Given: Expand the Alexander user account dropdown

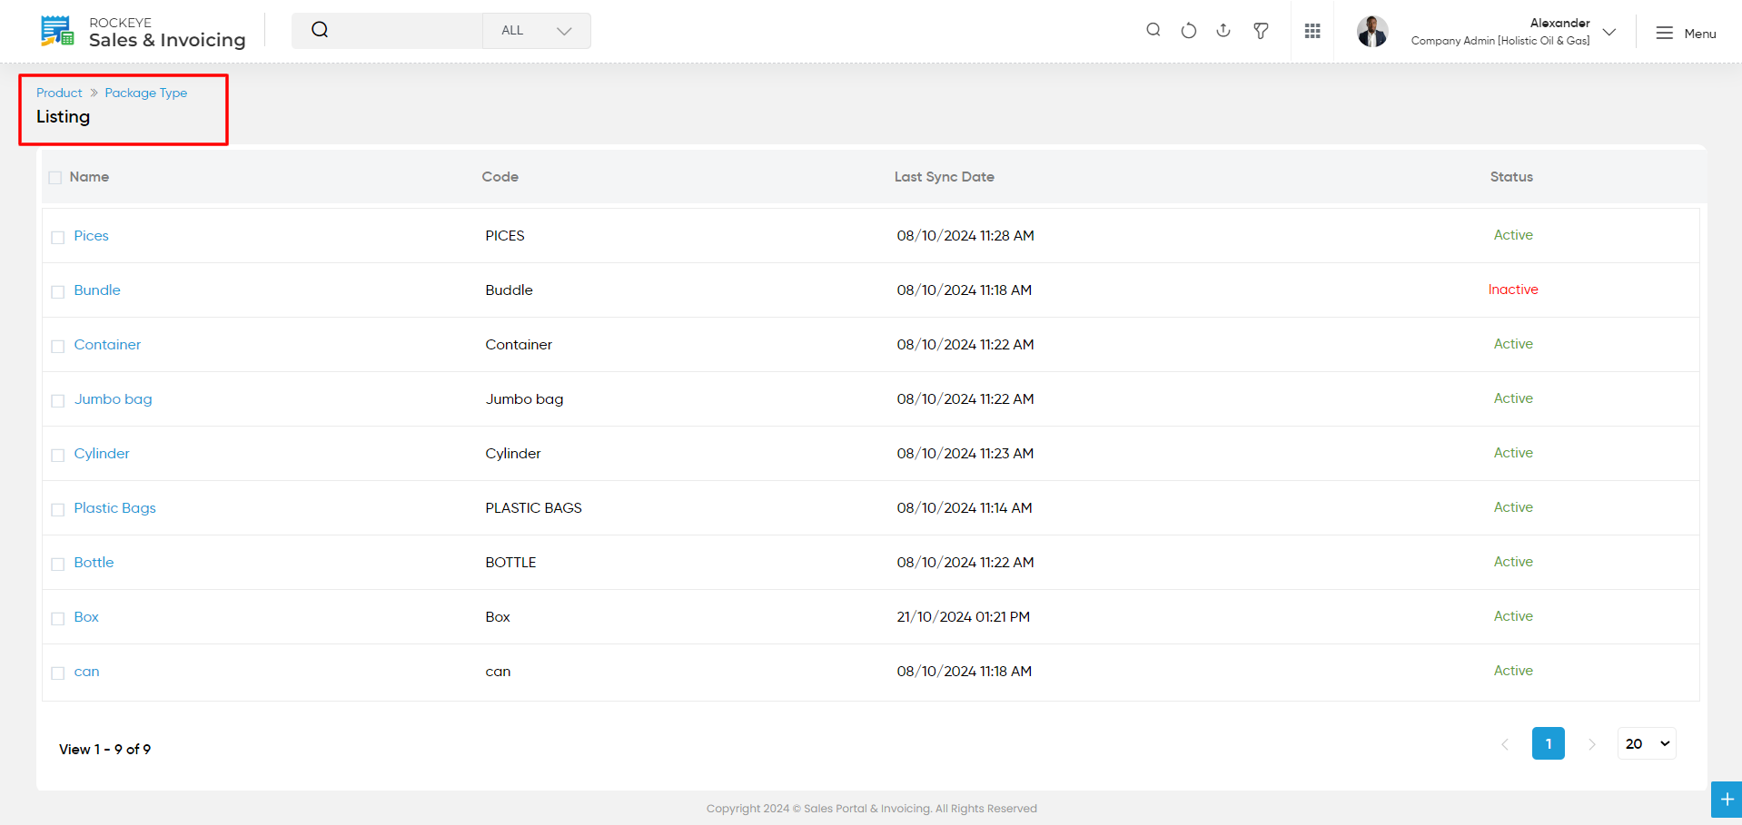Looking at the screenshot, I should [1609, 32].
